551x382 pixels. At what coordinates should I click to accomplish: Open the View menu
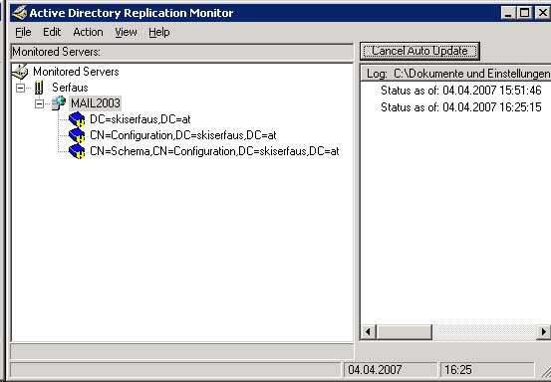(126, 32)
